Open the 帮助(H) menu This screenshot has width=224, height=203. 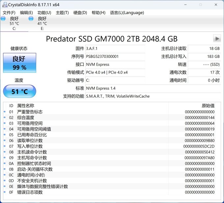coord(98,13)
